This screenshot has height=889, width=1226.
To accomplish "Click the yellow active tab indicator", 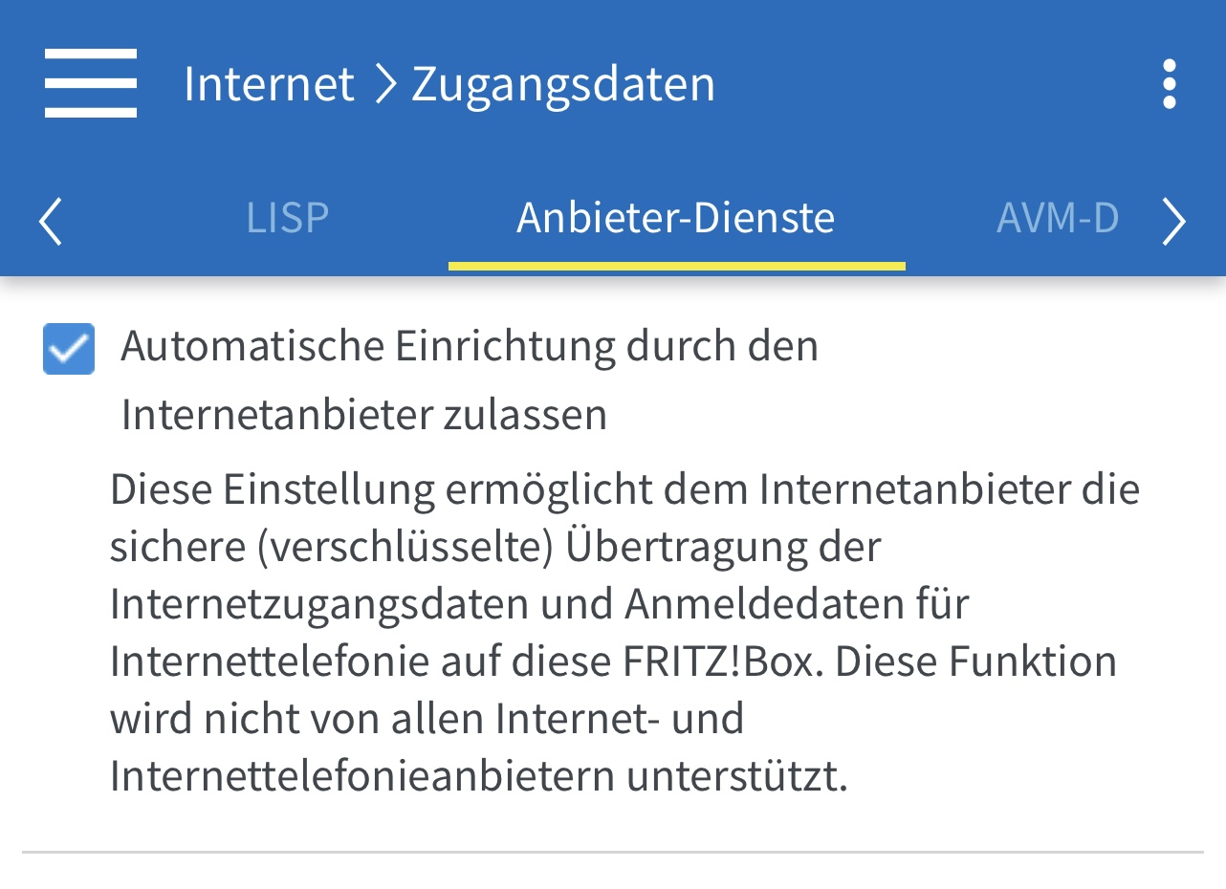I will (x=675, y=266).
